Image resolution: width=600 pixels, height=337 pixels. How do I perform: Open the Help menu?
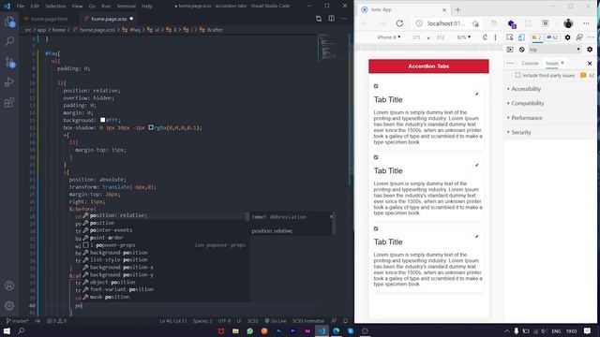147,7
